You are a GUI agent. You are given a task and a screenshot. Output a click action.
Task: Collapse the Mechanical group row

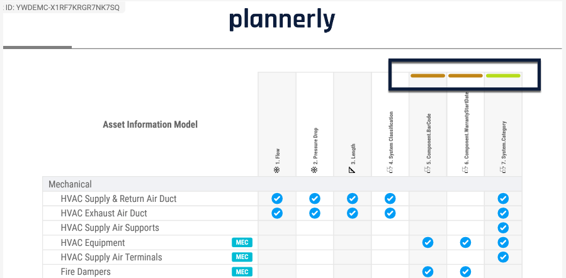pos(70,184)
